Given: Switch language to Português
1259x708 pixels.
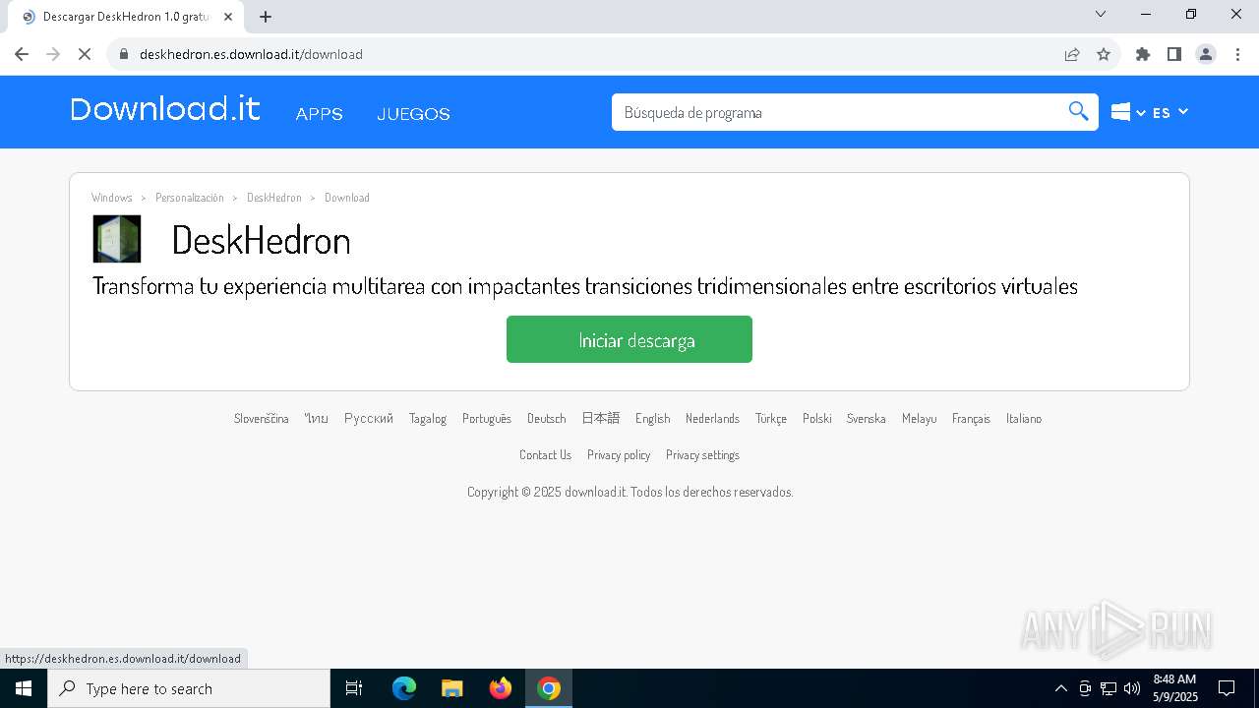Looking at the screenshot, I should point(487,418).
